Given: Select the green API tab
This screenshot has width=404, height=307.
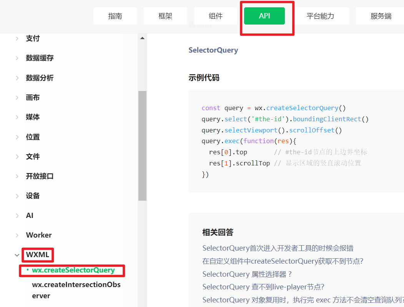Looking at the screenshot, I should point(264,16).
